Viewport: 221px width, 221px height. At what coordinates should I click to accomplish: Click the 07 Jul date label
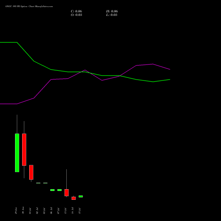(x=58, y=211)
